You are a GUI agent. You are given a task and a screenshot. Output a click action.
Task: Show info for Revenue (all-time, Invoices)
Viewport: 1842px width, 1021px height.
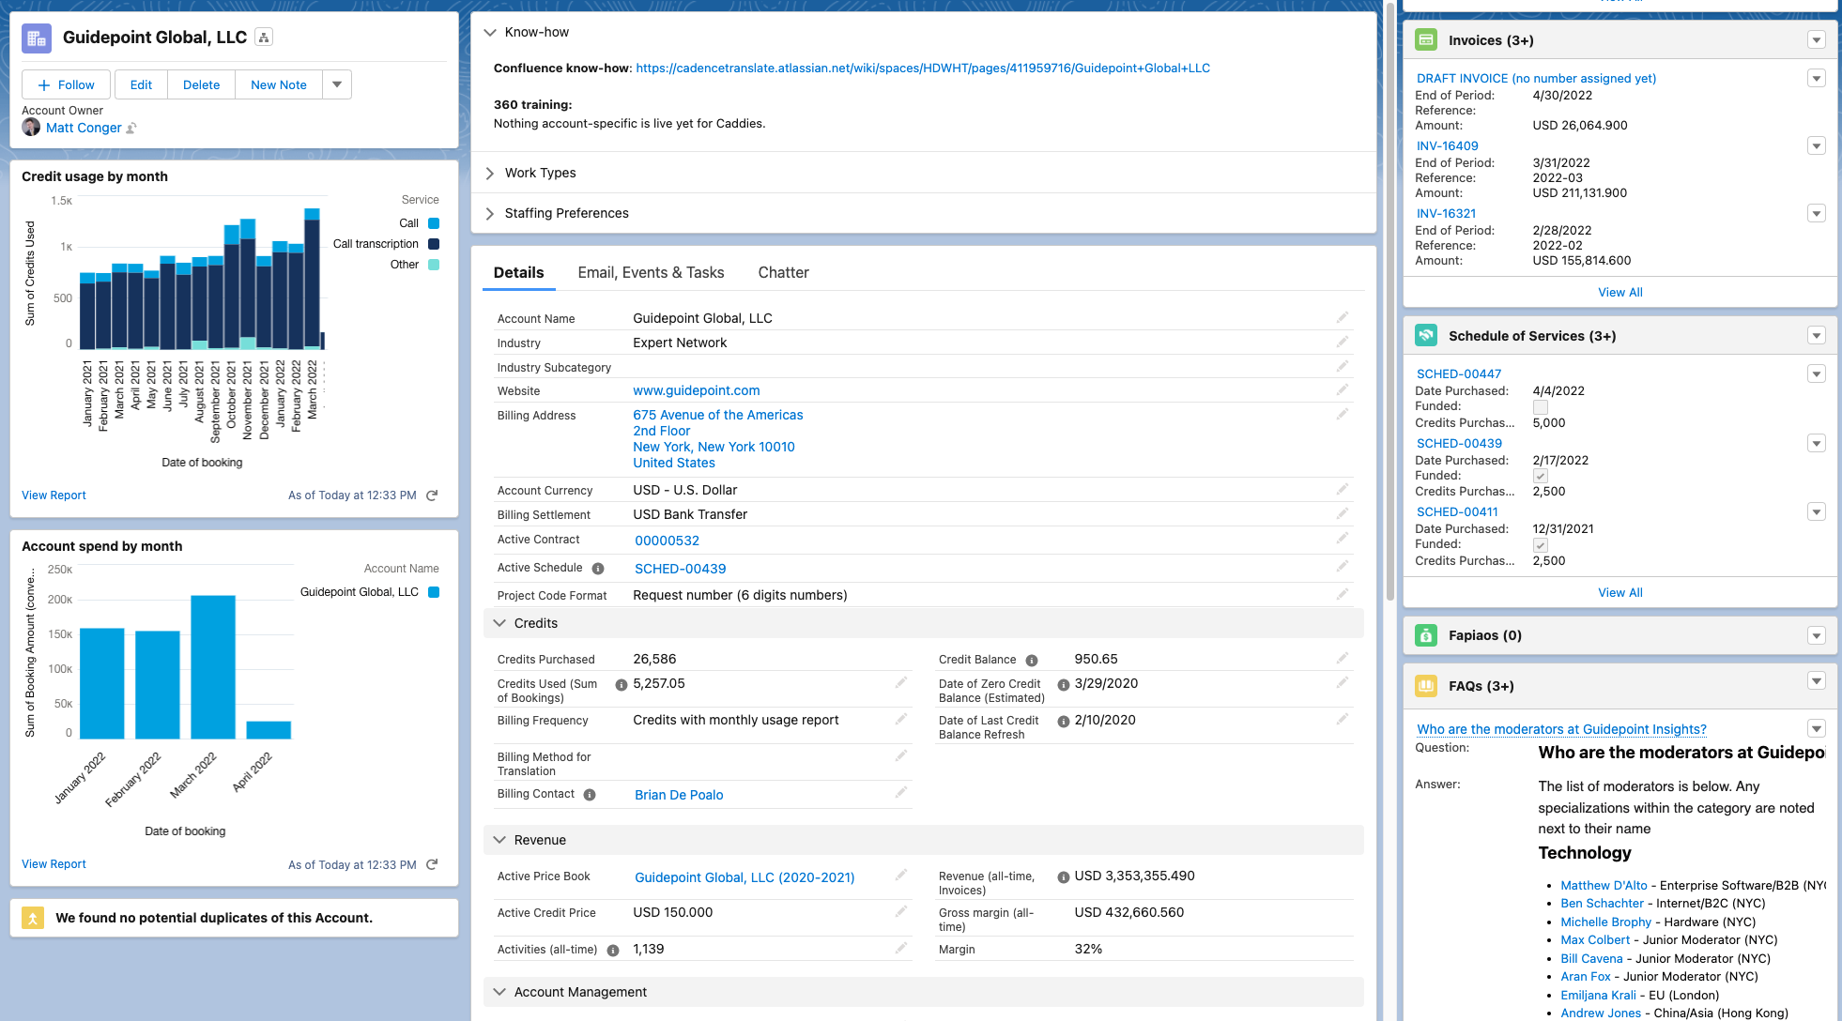[x=1064, y=877]
